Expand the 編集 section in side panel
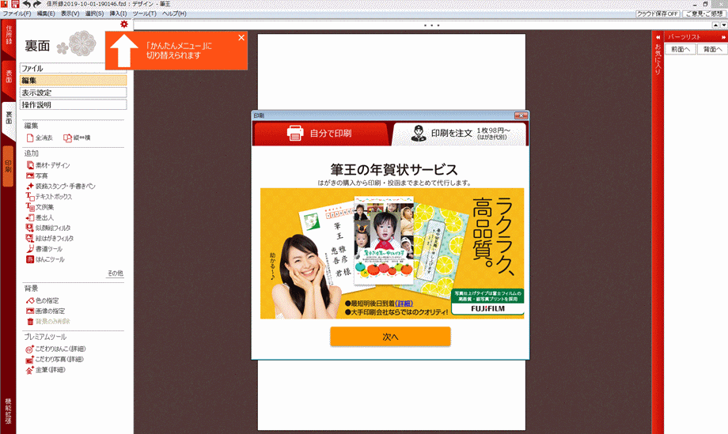This screenshot has height=434, width=728. (73, 80)
